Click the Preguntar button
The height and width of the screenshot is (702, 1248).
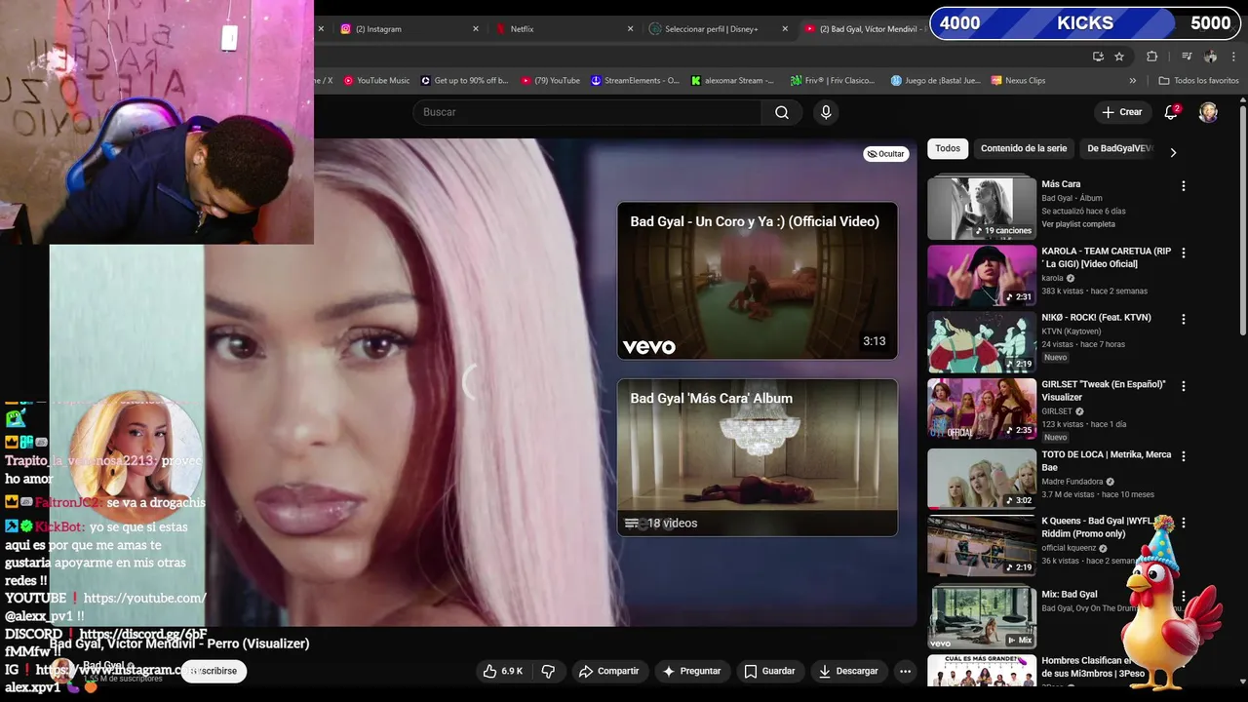[691, 671]
